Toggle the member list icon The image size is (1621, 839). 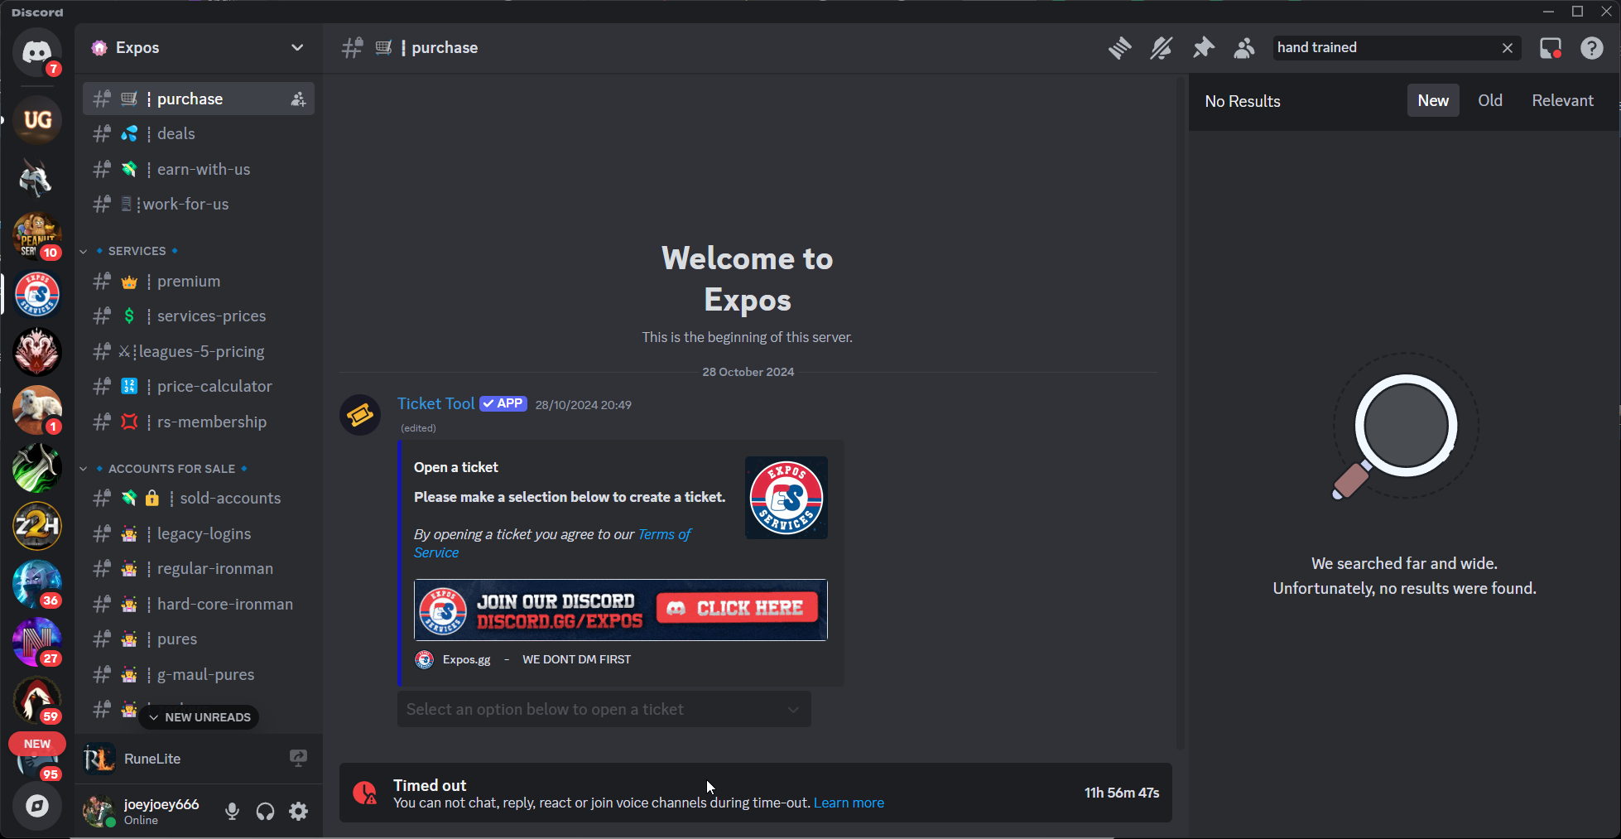point(1243,48)
